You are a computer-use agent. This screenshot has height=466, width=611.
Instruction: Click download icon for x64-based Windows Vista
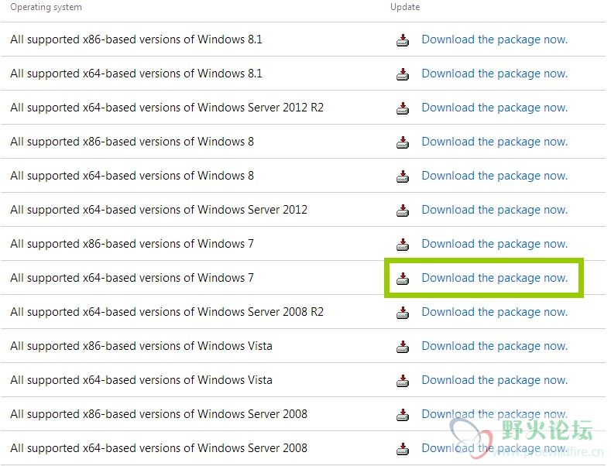[x=403, y=380]
